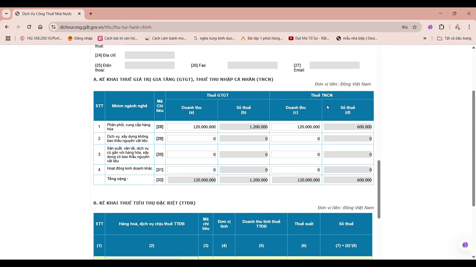This screenshot has width=476, height=267.
Task: Click the [25] Điện thoại field
Action: (x=149, y=65)
